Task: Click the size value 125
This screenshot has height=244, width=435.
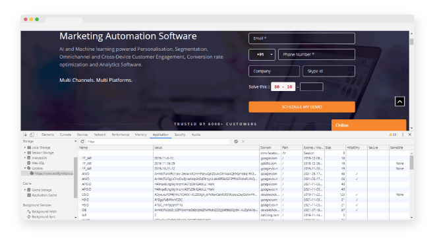Action: [x=342, y=195]
